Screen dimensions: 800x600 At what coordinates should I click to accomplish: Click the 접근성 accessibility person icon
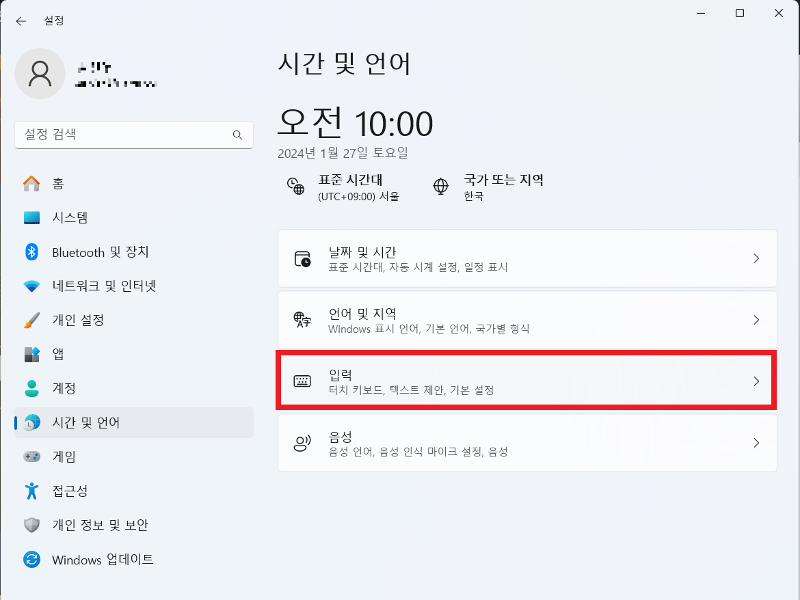[31, 491]
